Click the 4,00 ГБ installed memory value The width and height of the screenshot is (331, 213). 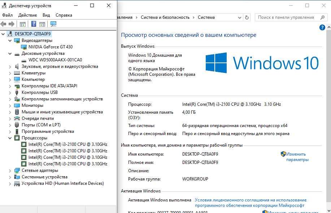[189, 112]
